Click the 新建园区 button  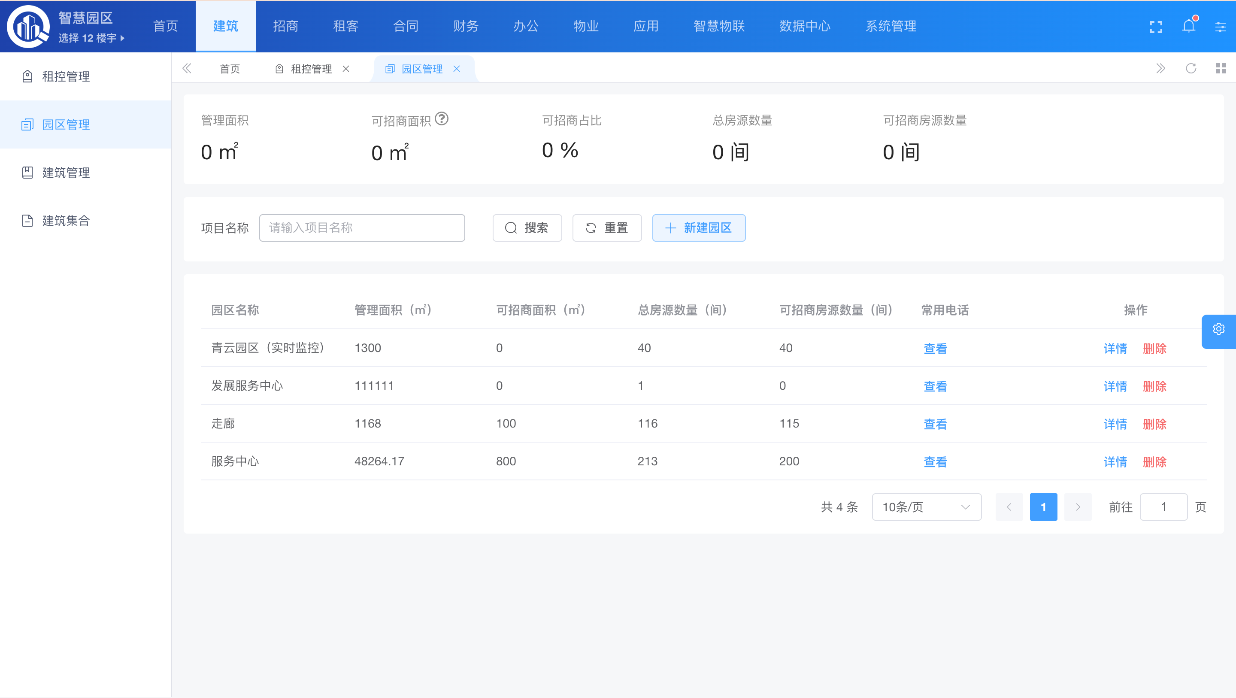[x=699, y=228]
